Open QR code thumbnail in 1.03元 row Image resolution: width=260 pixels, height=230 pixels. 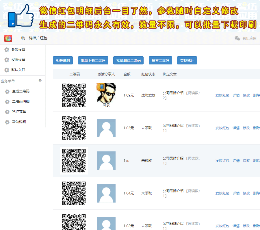tap(74, 128)
